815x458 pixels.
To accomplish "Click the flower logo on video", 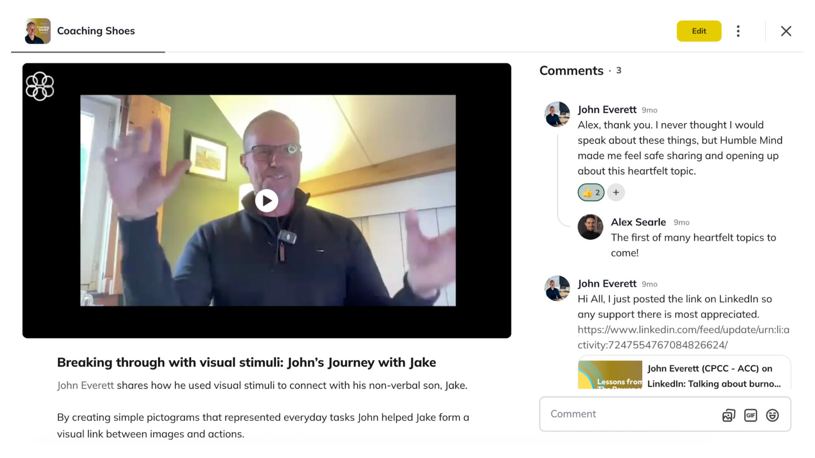I will click(40, 86).
